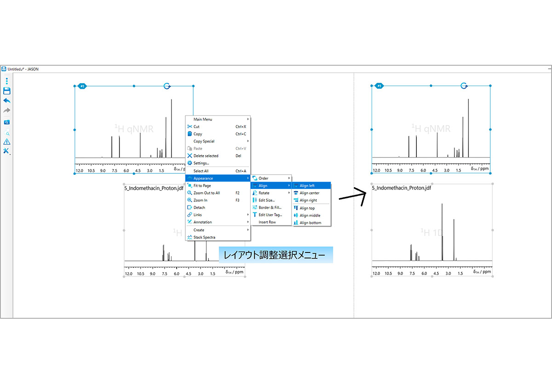This screenshot has height=384, width=552.
Task: Pick Align bottom from the Align submenu
Action: pos(310,223)
